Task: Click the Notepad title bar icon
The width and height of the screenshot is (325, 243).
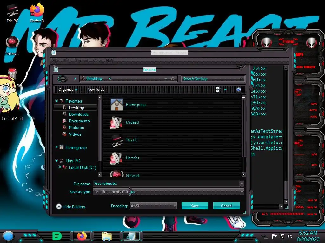Action: coord(53,53)
